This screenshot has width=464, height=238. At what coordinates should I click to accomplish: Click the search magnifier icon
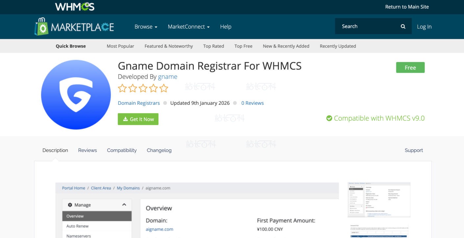403,27
